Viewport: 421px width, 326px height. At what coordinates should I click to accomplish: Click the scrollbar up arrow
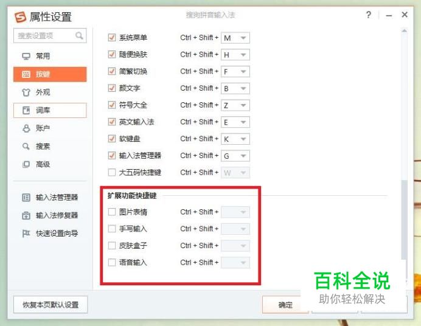(x=404, y=31)
